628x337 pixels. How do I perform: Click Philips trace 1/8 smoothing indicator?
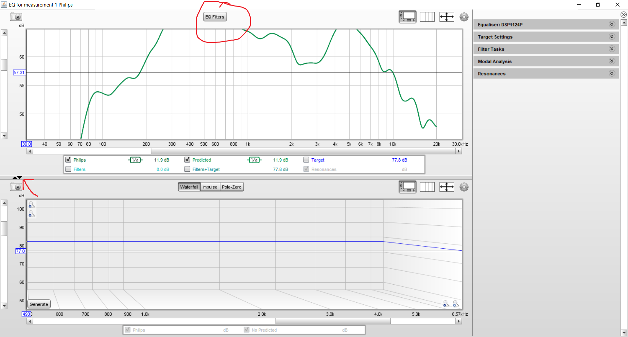point(135,160)
